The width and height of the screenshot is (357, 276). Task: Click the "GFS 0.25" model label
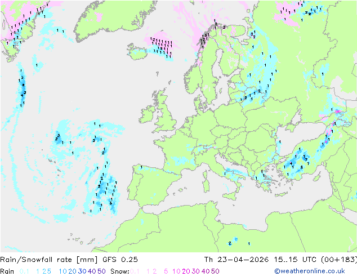pyautogui.click(x=120, y=260)
